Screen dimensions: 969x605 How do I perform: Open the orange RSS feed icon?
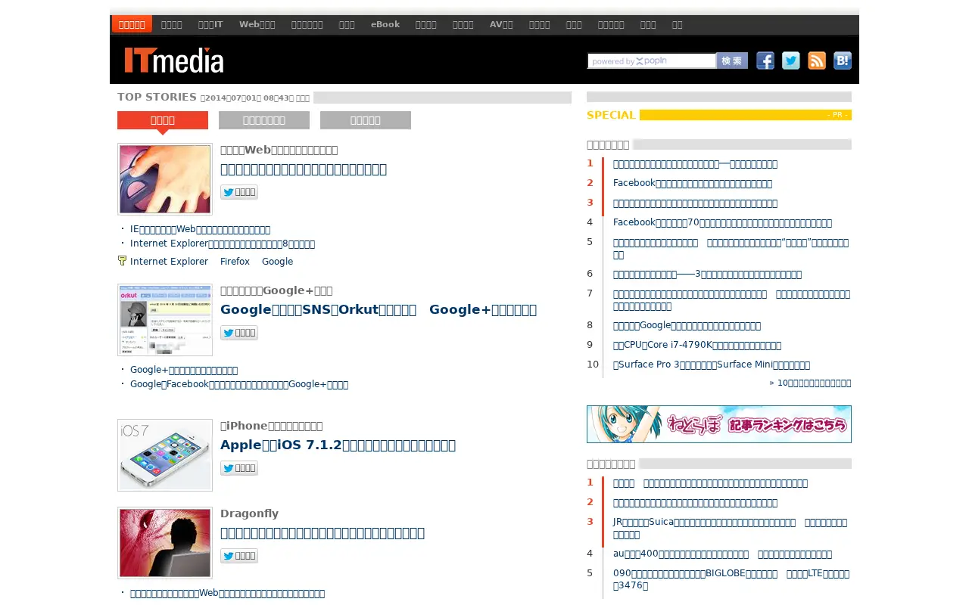click(817, 60)
